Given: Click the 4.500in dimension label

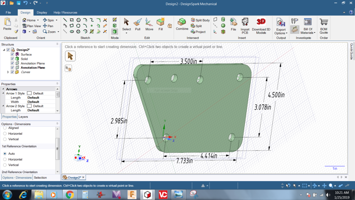Looking at the screenshot, I should pos(276,95).
